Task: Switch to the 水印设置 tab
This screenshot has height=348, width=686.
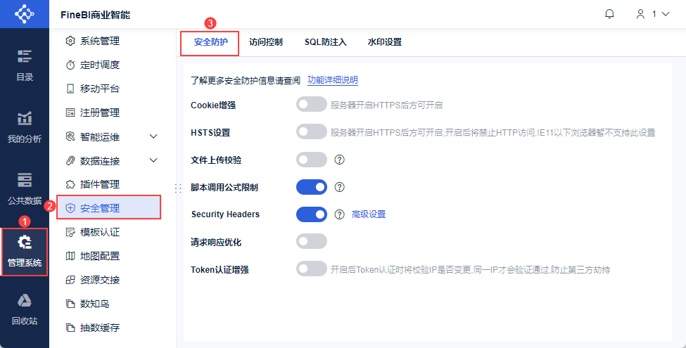Action: [x=384, y=42]
